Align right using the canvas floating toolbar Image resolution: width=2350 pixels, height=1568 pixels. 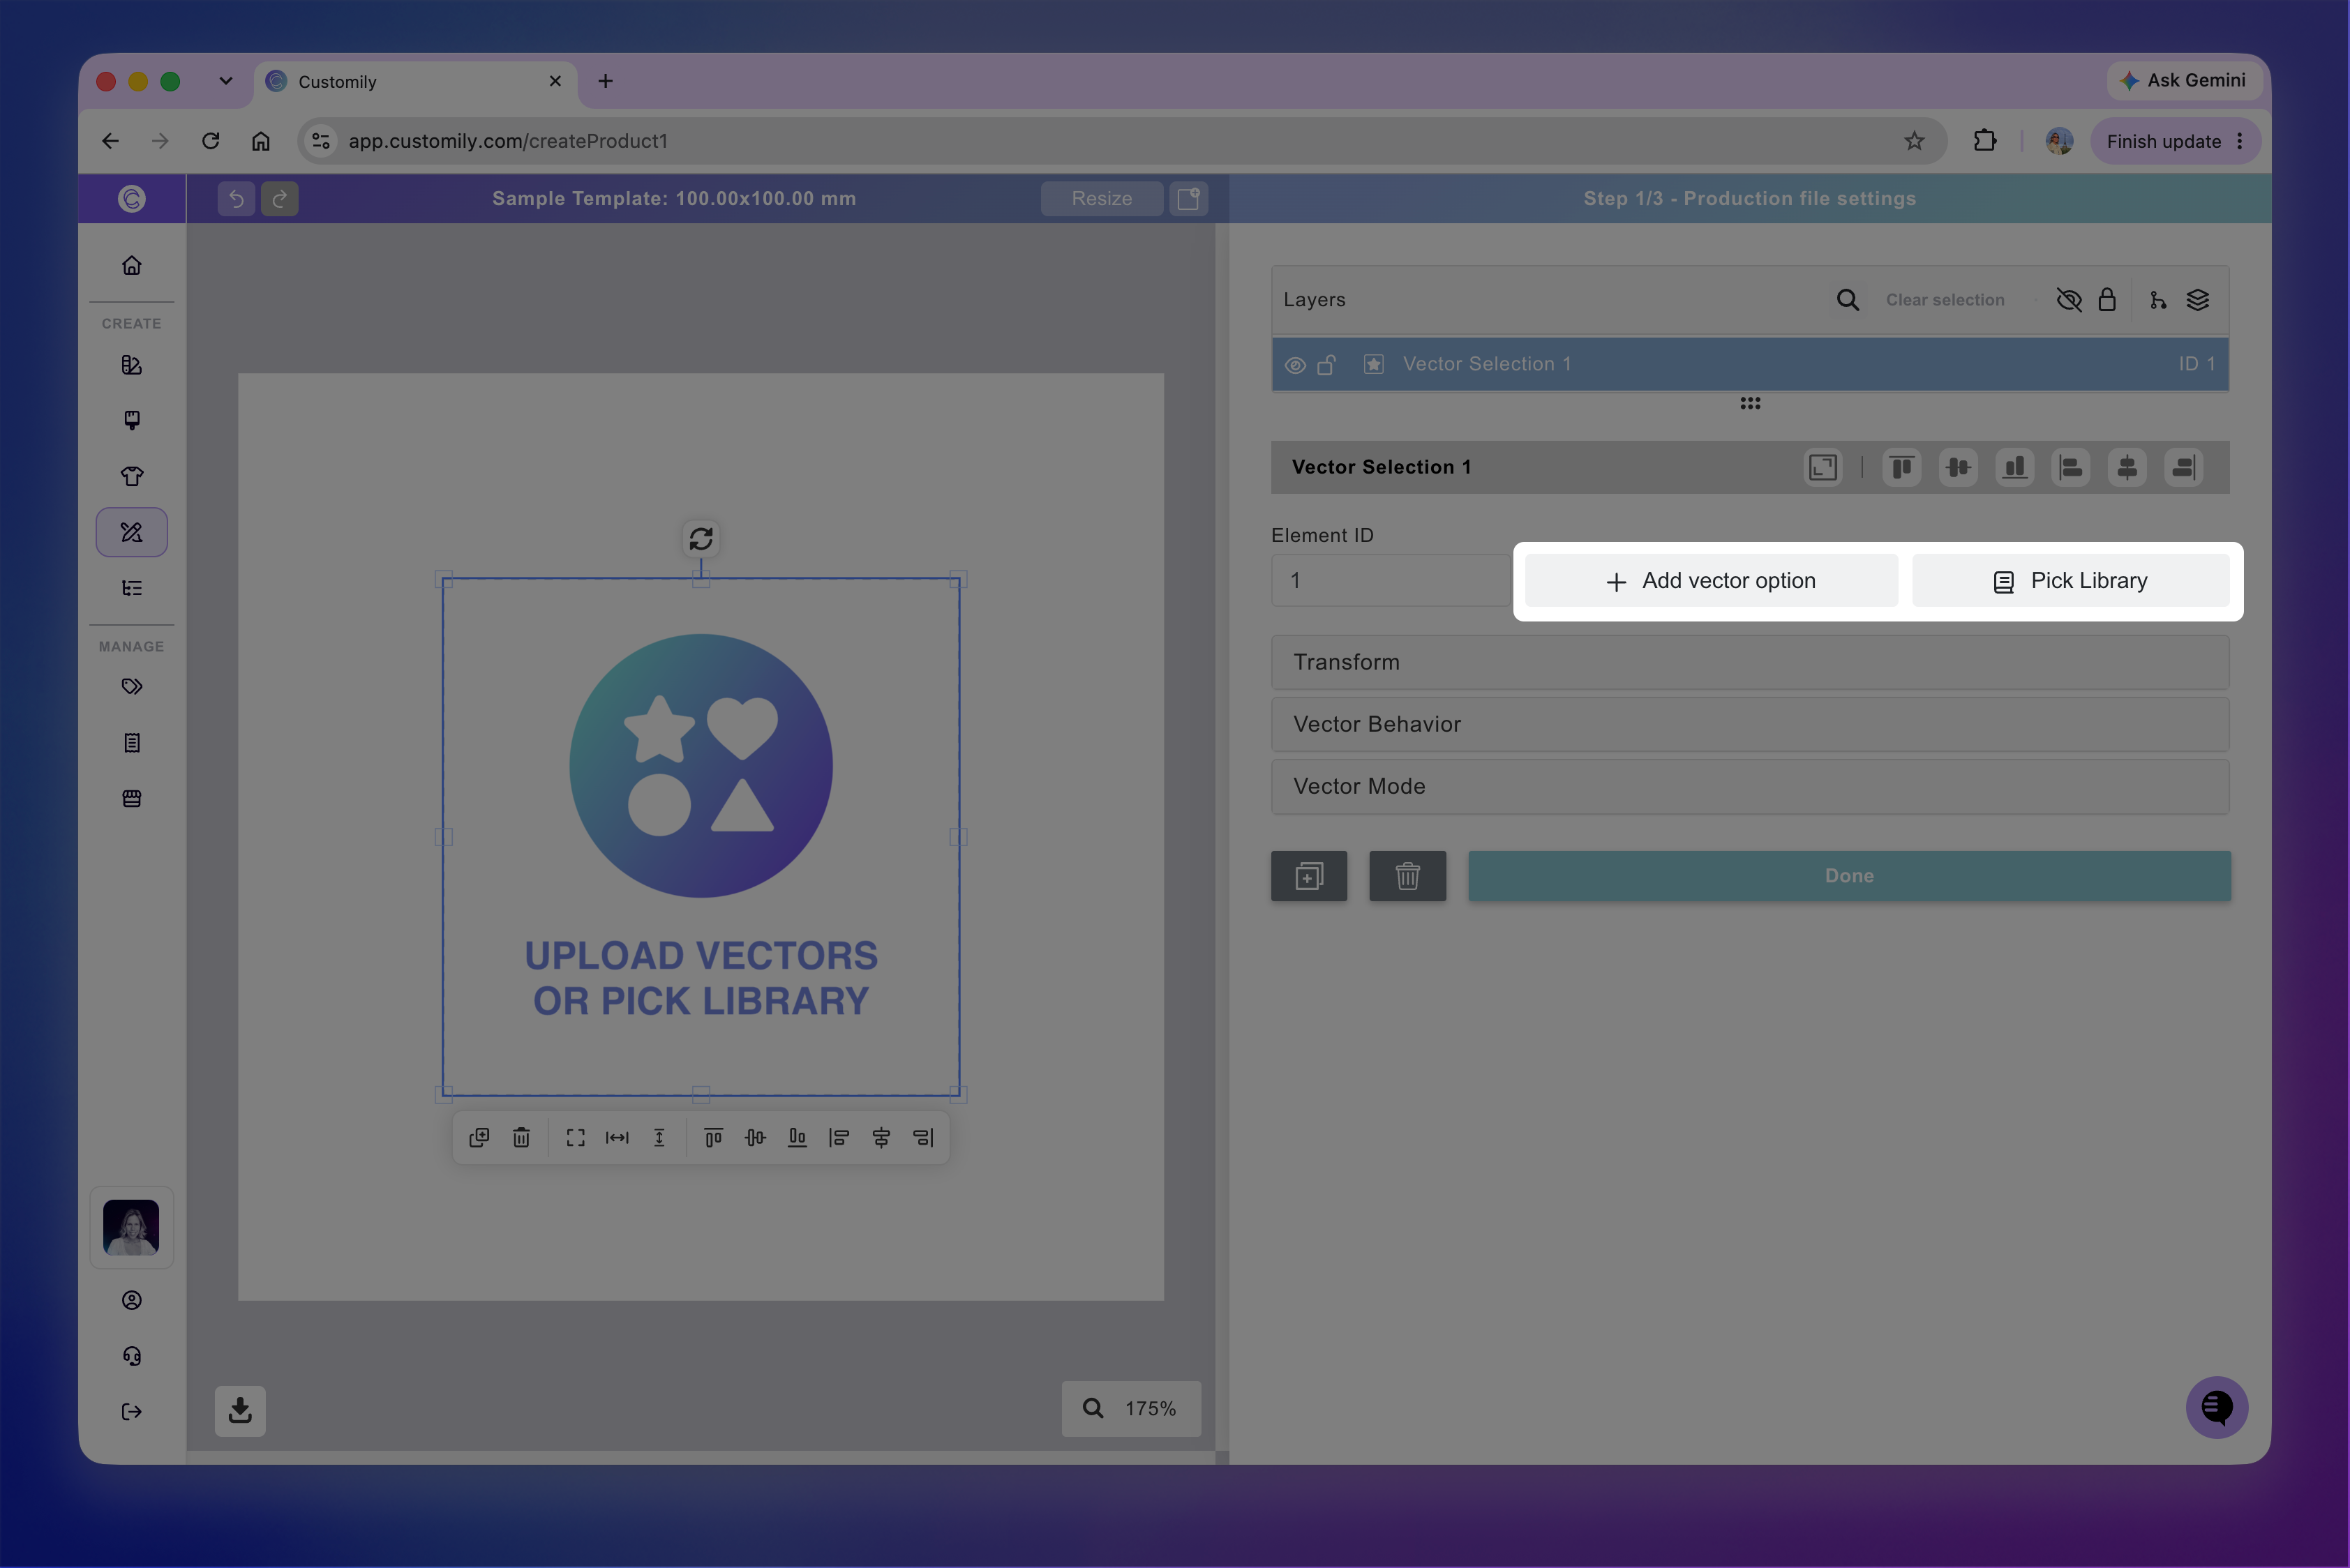click(x=923, y=1137)
